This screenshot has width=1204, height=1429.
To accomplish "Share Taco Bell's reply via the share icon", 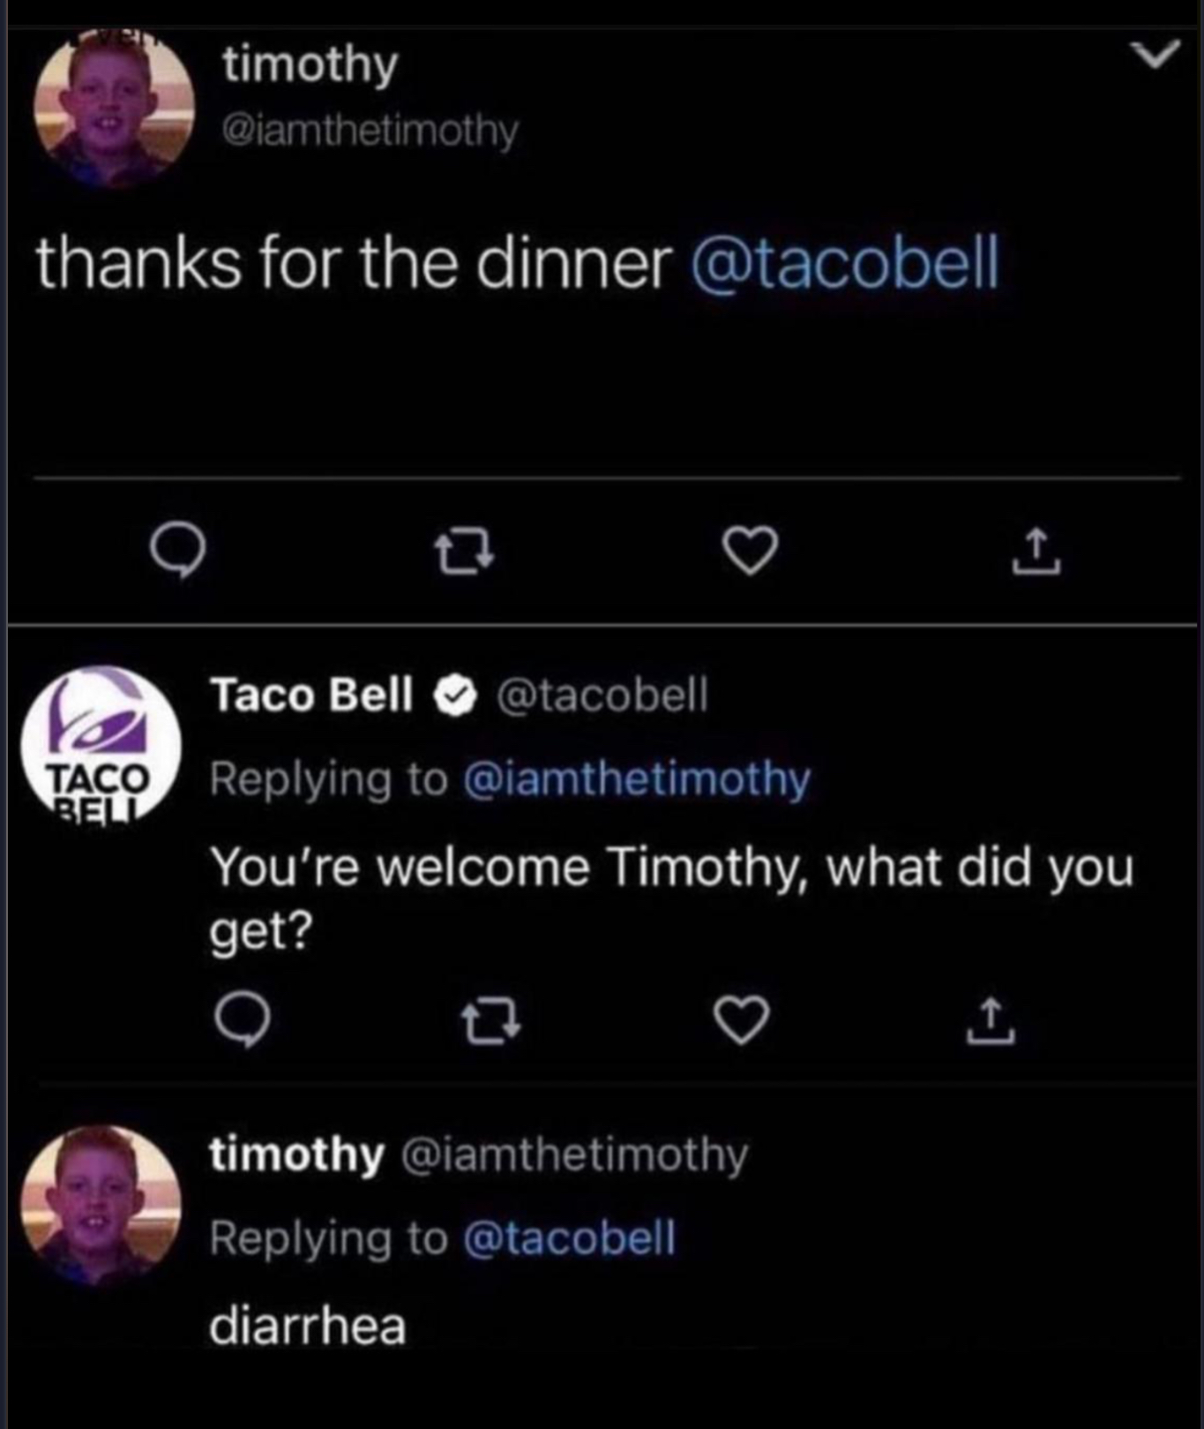I will coord(991,1021).
